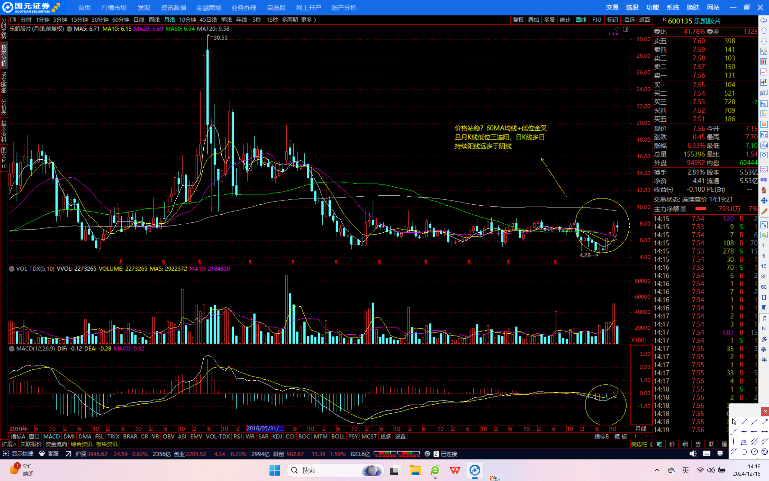Viewport: 769px width, 481px height.
Task: Click the horizontal line segment tool
Action: tap(764, 432)
